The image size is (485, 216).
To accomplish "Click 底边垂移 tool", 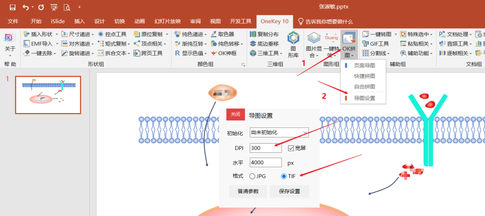I will click(x=265, y=44).
